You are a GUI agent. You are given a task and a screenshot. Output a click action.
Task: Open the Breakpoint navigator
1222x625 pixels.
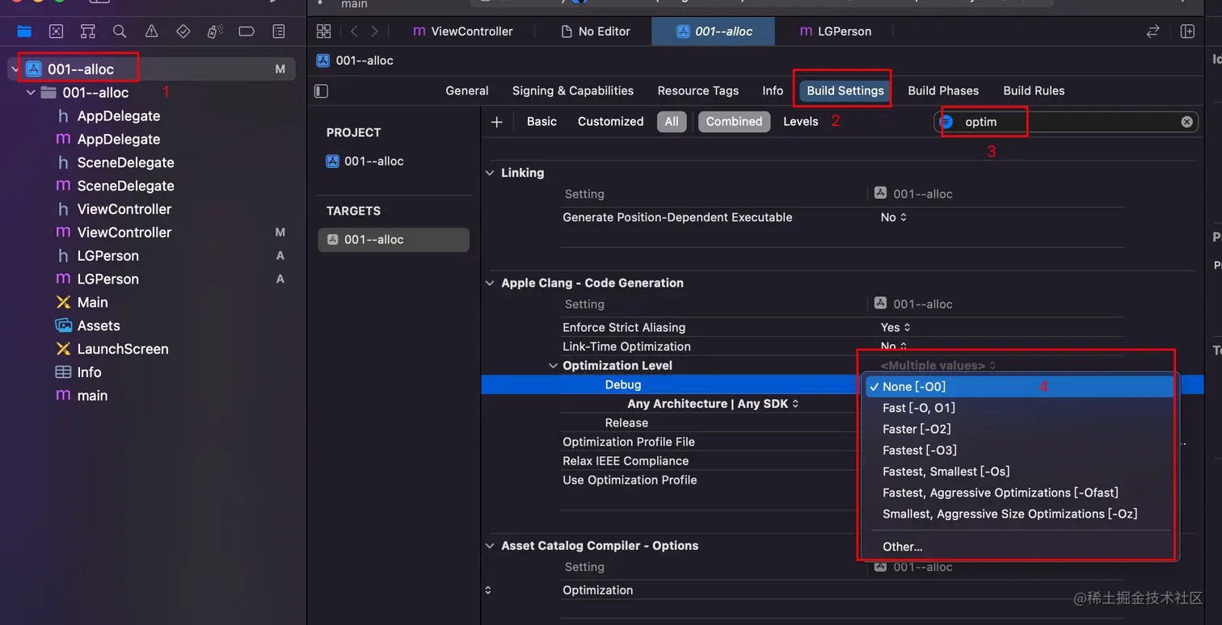tap(247, 31)
